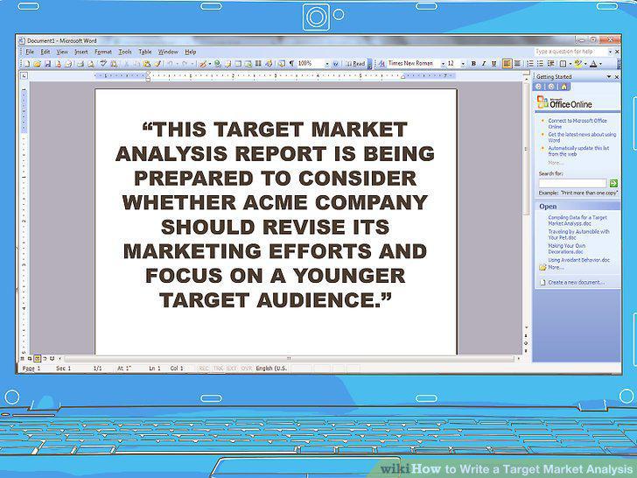This screenshot has width=637, height=478.
Task: Apply the Font Color swatch
Action: [593, 63]
